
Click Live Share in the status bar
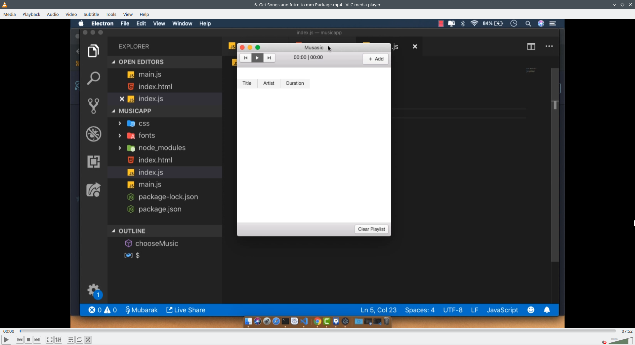coord(186,310)
